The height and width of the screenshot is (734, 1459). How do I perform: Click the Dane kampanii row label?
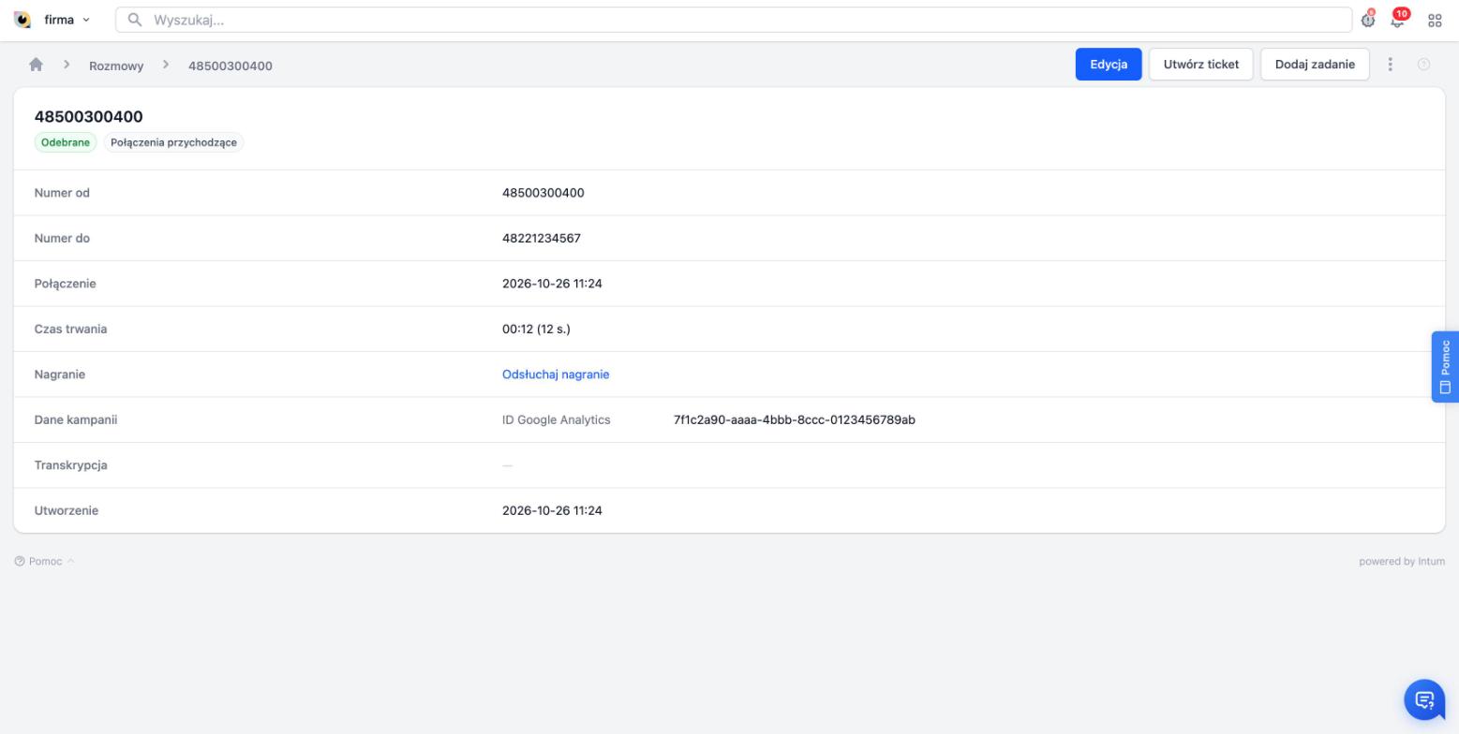pyautogui.click(x=76, y=420)
